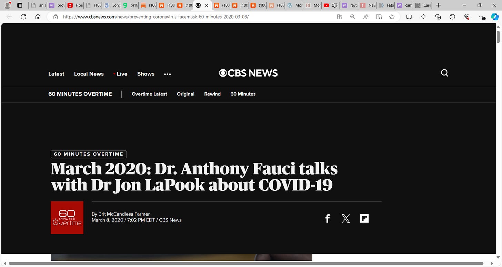Open the Edge Copilot sidebar icon

(x=495, y=17)
